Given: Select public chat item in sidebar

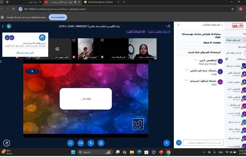Looking at the screenshot, I should pos(236,40).
